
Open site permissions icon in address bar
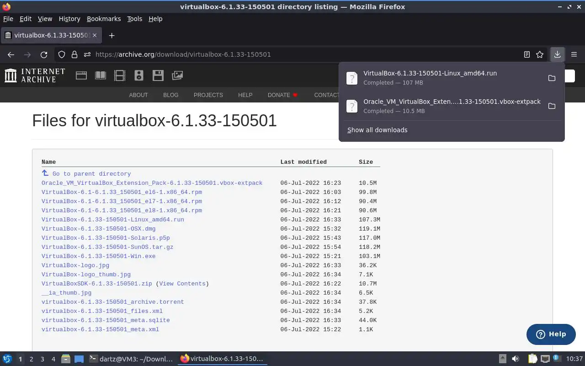point(87,54)
